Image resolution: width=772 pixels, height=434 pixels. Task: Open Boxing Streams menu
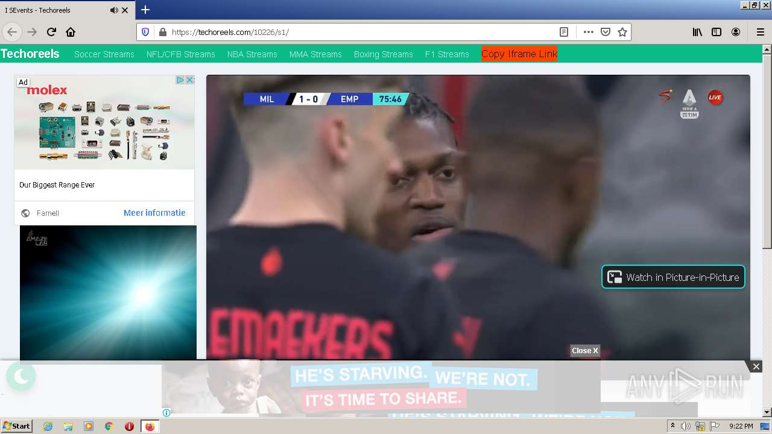point(384,54)
